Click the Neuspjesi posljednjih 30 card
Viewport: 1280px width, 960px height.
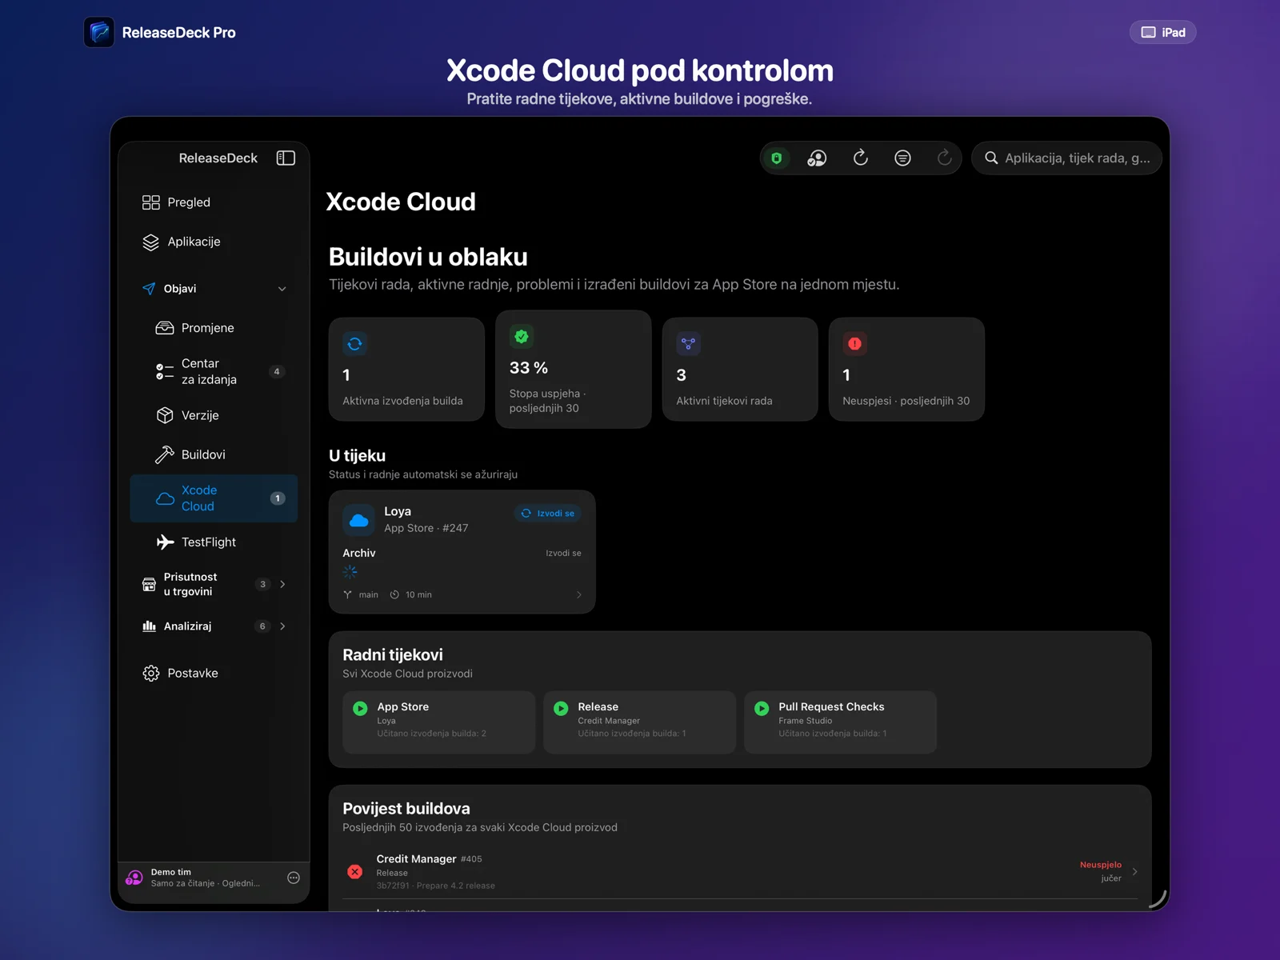coord(906,369)
